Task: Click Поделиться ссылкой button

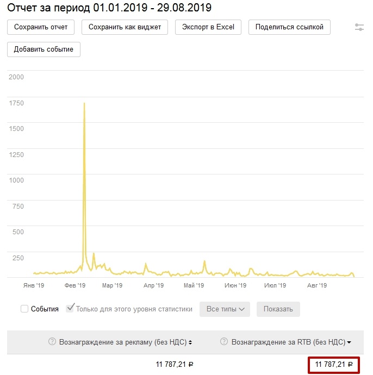Action: [289, 27]
